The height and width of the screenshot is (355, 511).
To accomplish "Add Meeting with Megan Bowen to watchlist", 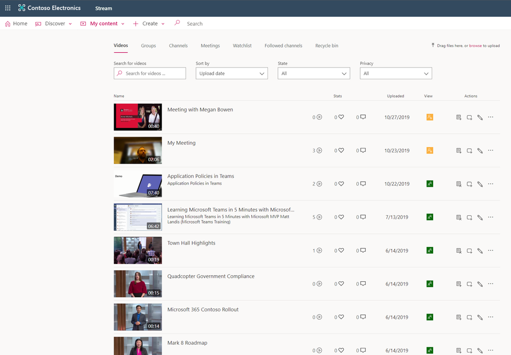I will (459, 118).
